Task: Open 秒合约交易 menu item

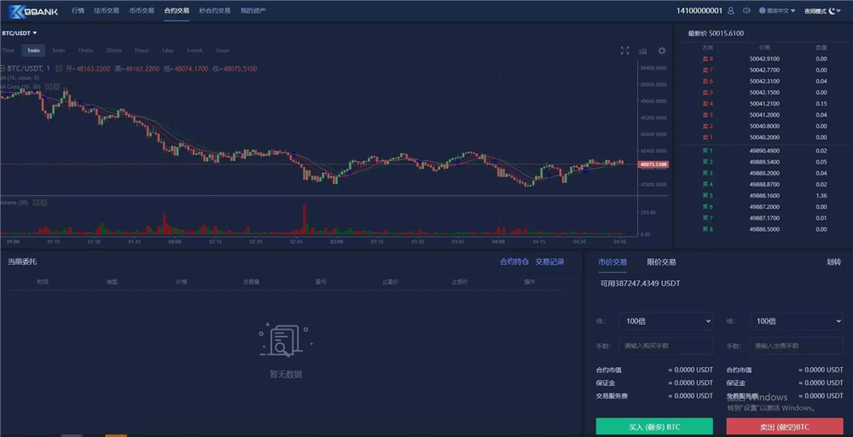Action: tap(215, 11)
